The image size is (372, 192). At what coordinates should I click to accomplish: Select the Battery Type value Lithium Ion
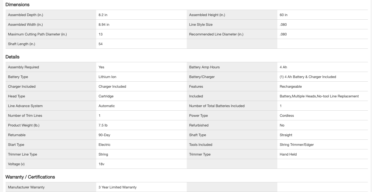107,77
